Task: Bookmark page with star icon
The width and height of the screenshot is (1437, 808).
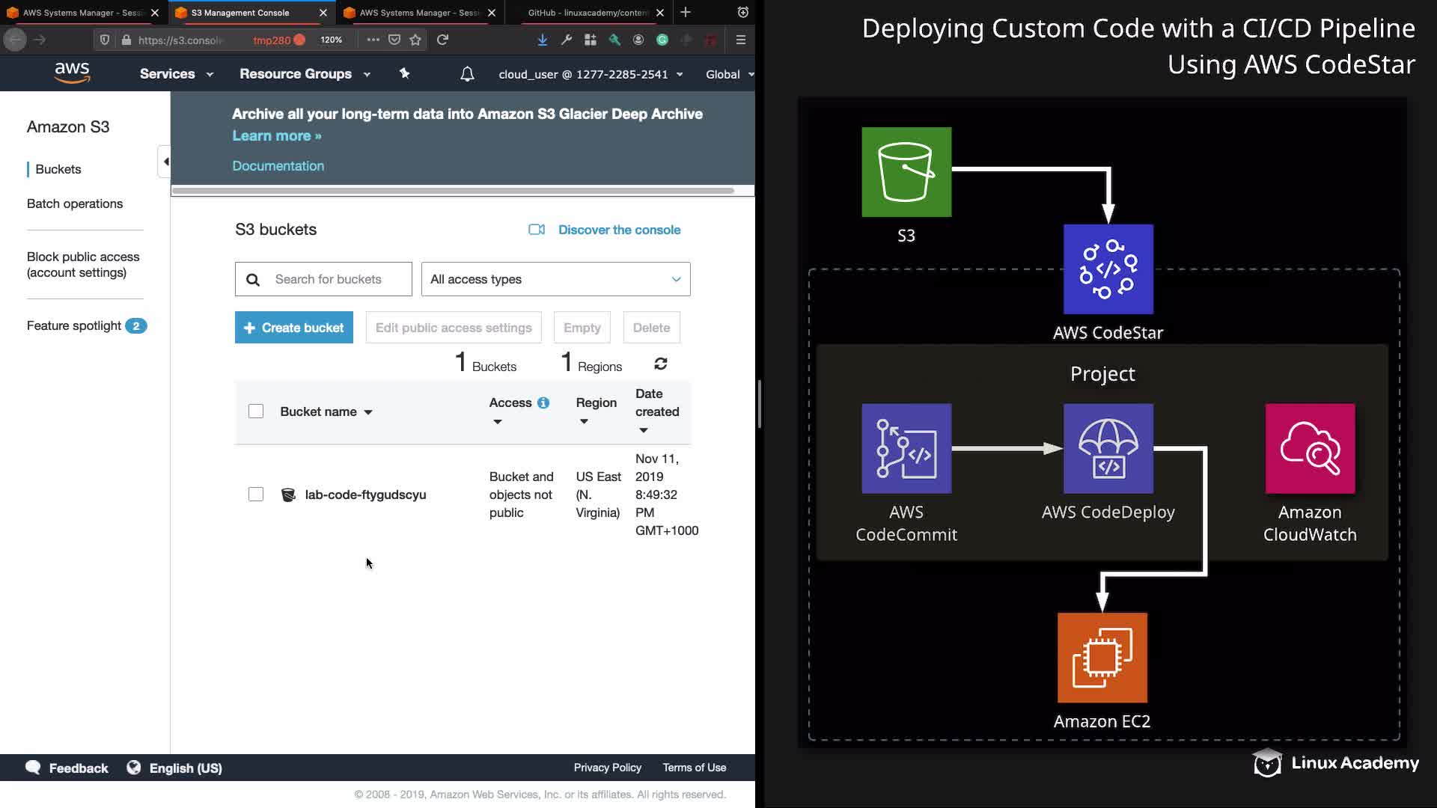Action: (x=415, y=40)
